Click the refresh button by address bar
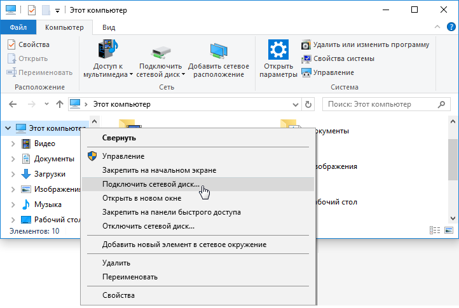This screenshot has height=308, width=459. [309, 104]
